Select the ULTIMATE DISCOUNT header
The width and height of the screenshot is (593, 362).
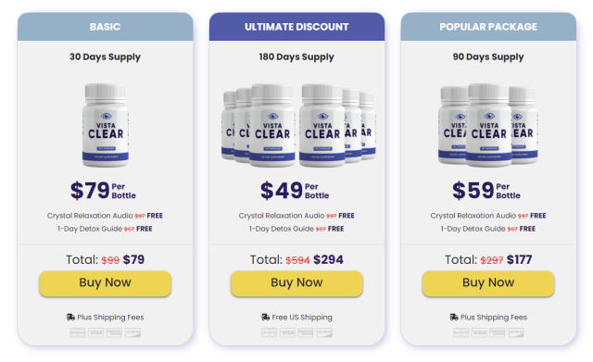pyautogui.click(x=296, y=27)
